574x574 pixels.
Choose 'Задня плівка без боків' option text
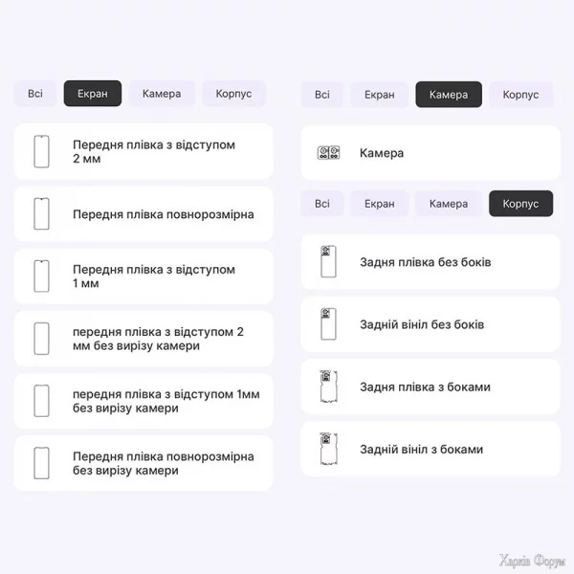click(x=425, y=262)
